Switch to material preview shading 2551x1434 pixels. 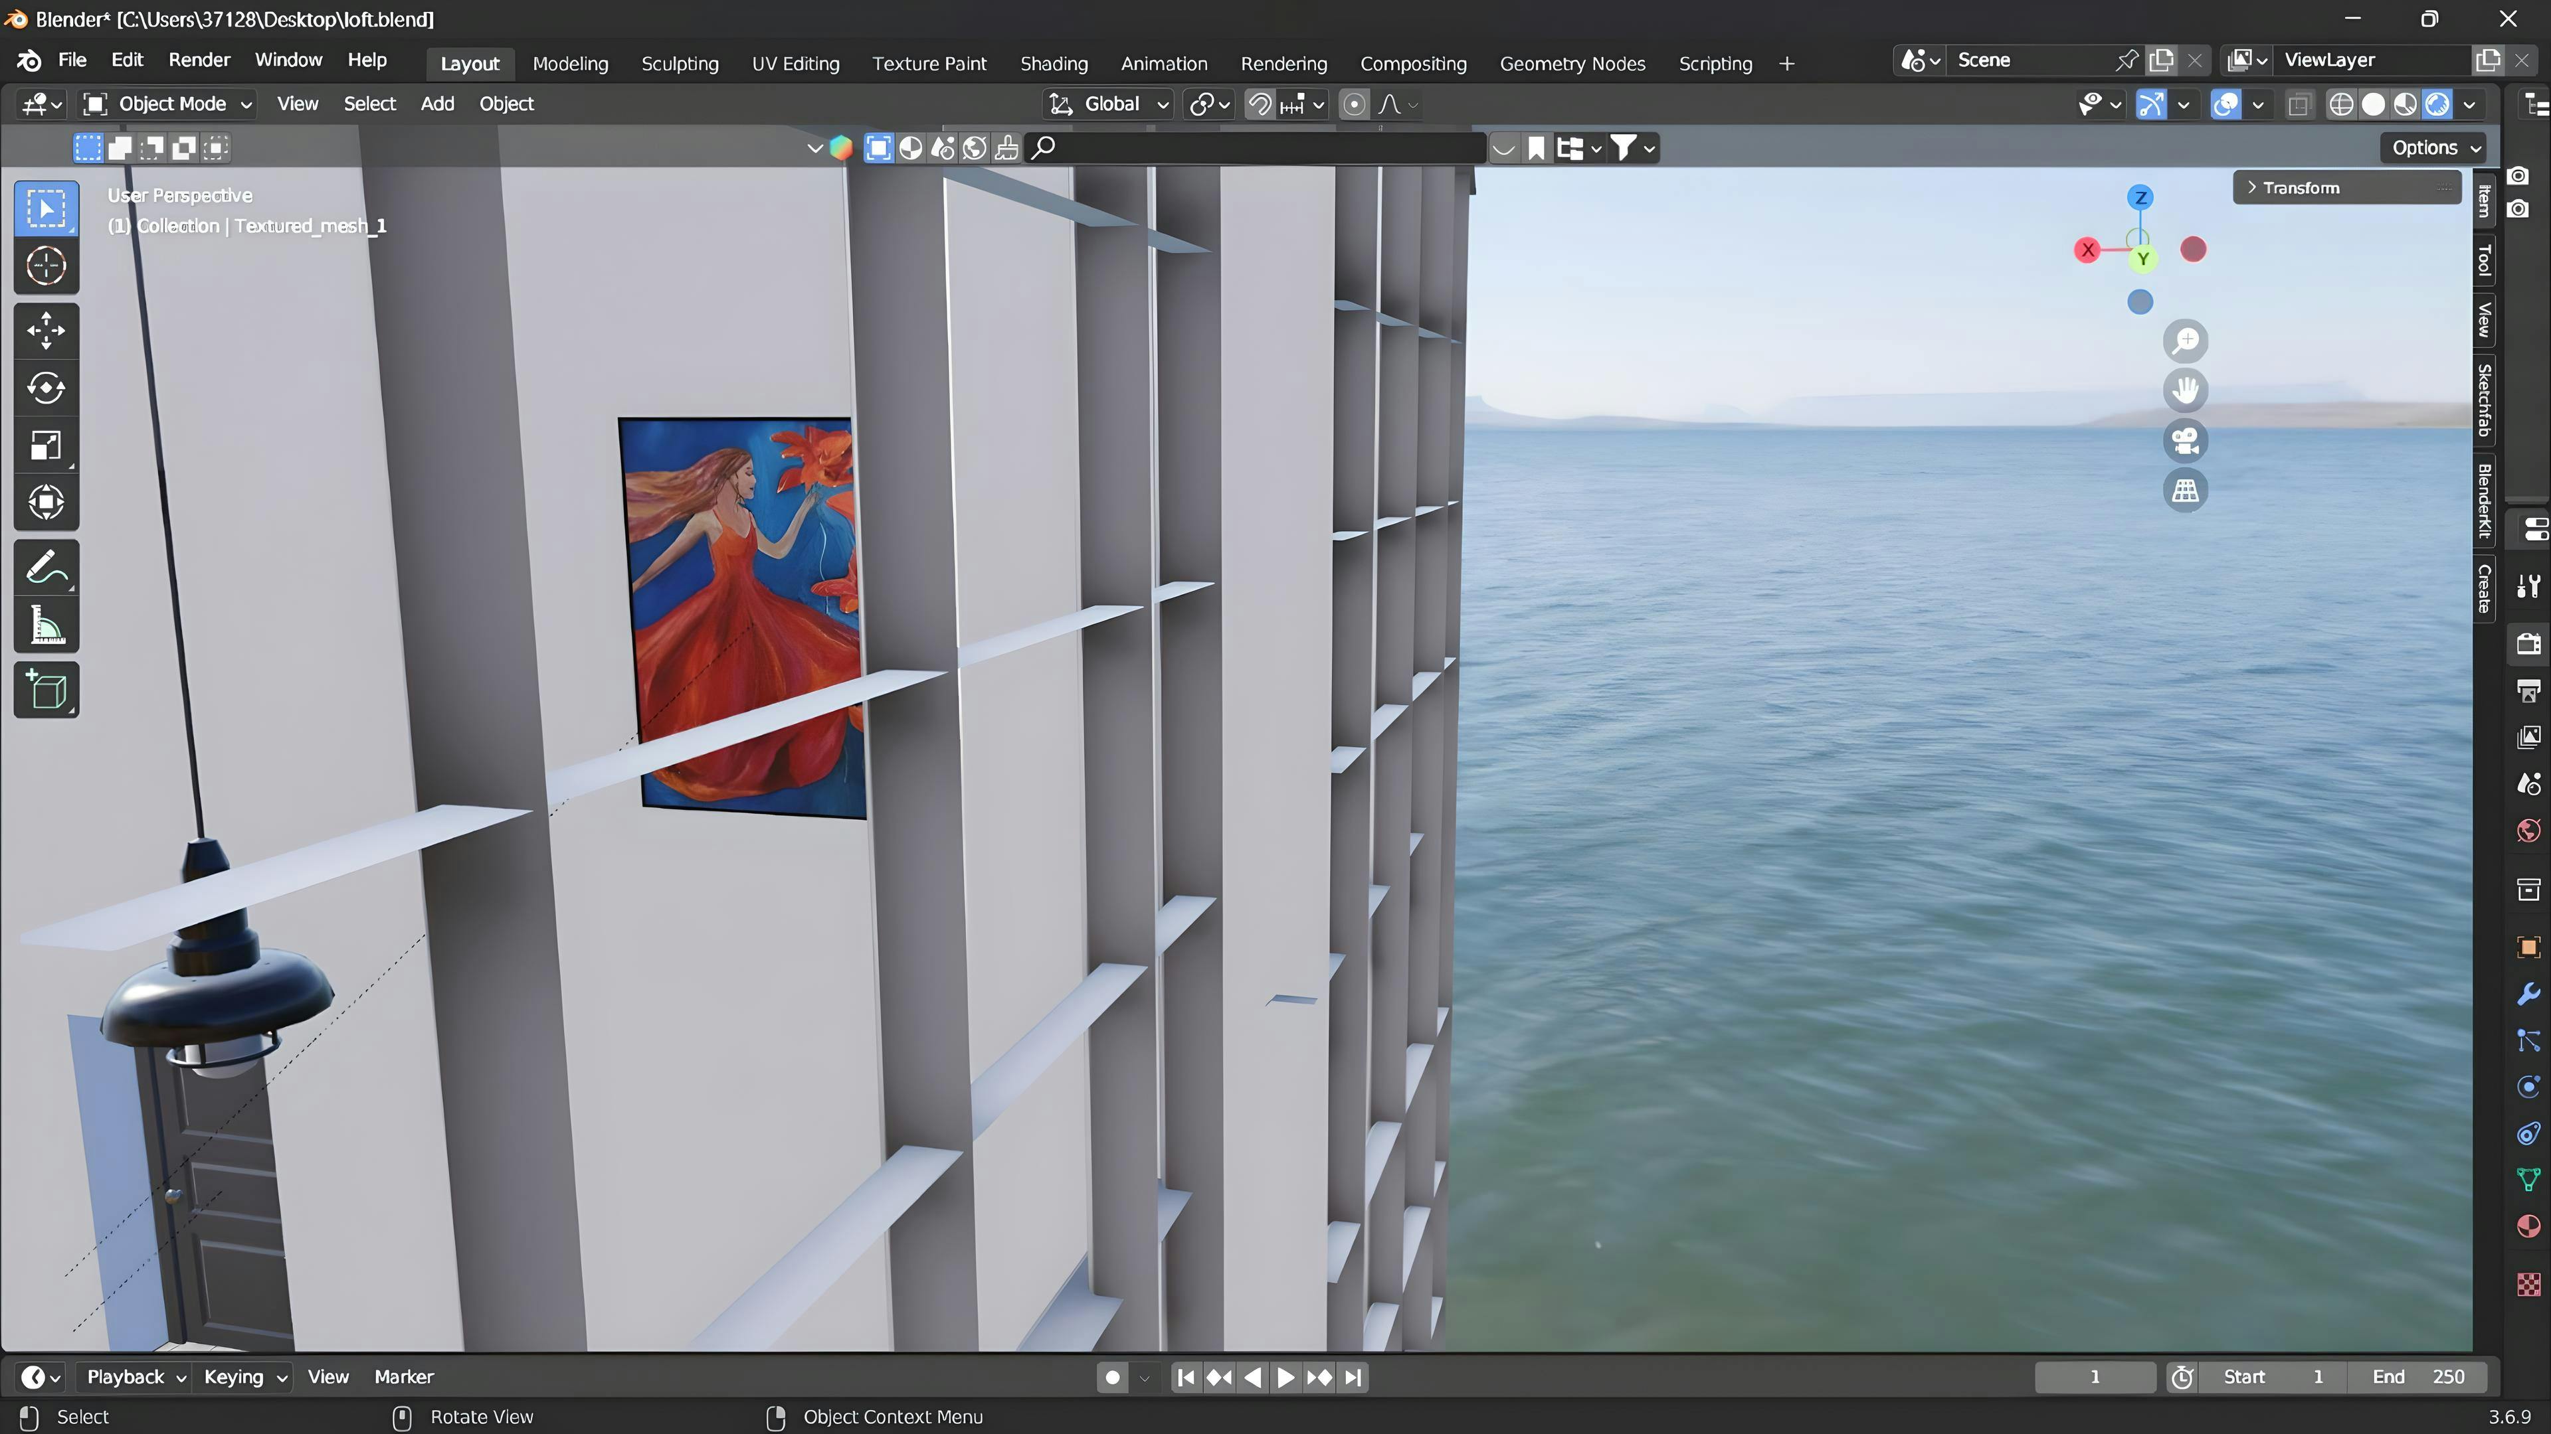click(x=2406, y=104)
